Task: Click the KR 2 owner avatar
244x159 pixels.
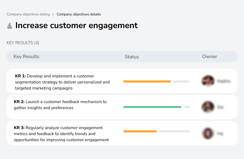Action: click(208, 107)
